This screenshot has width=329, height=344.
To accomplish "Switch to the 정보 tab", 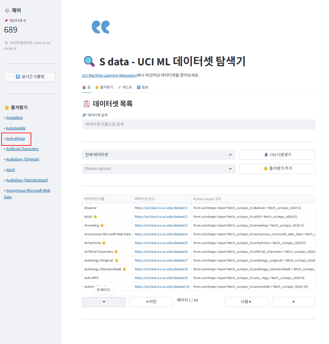I will pyautogui.click(x=143, y=87).
